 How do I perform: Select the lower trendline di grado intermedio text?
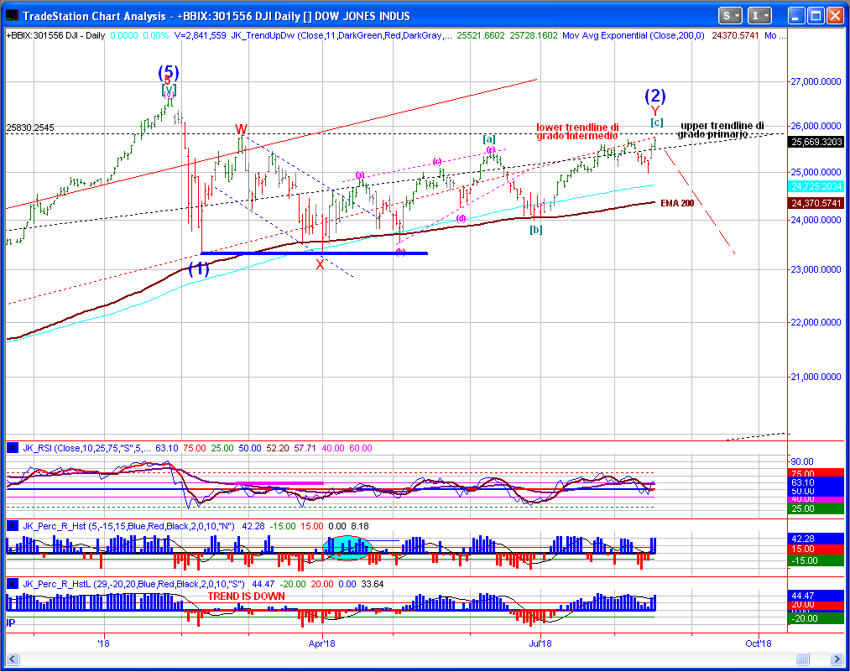tap(577, 131)
